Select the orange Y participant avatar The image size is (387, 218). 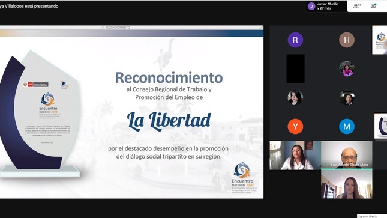click(x=295, y=127)
